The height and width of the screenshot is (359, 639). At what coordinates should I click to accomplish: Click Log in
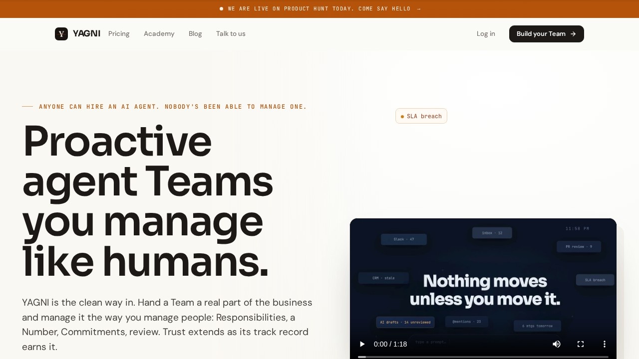486,34
